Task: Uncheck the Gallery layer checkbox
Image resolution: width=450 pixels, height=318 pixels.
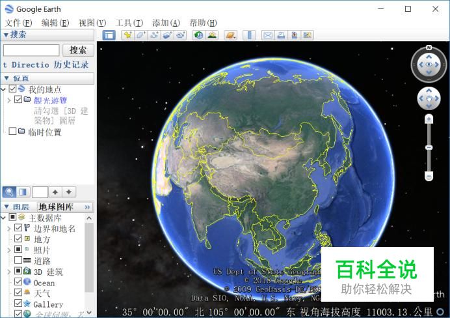Action: 18,303
